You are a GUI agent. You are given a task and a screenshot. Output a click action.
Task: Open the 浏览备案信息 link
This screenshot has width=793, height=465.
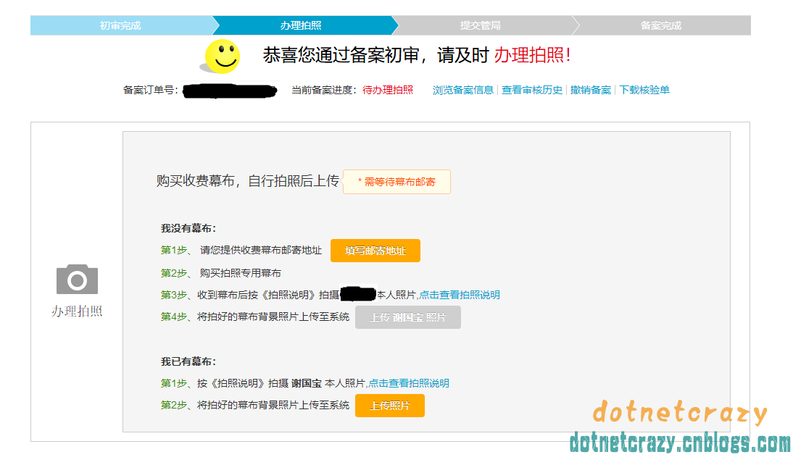coord(462,90)
